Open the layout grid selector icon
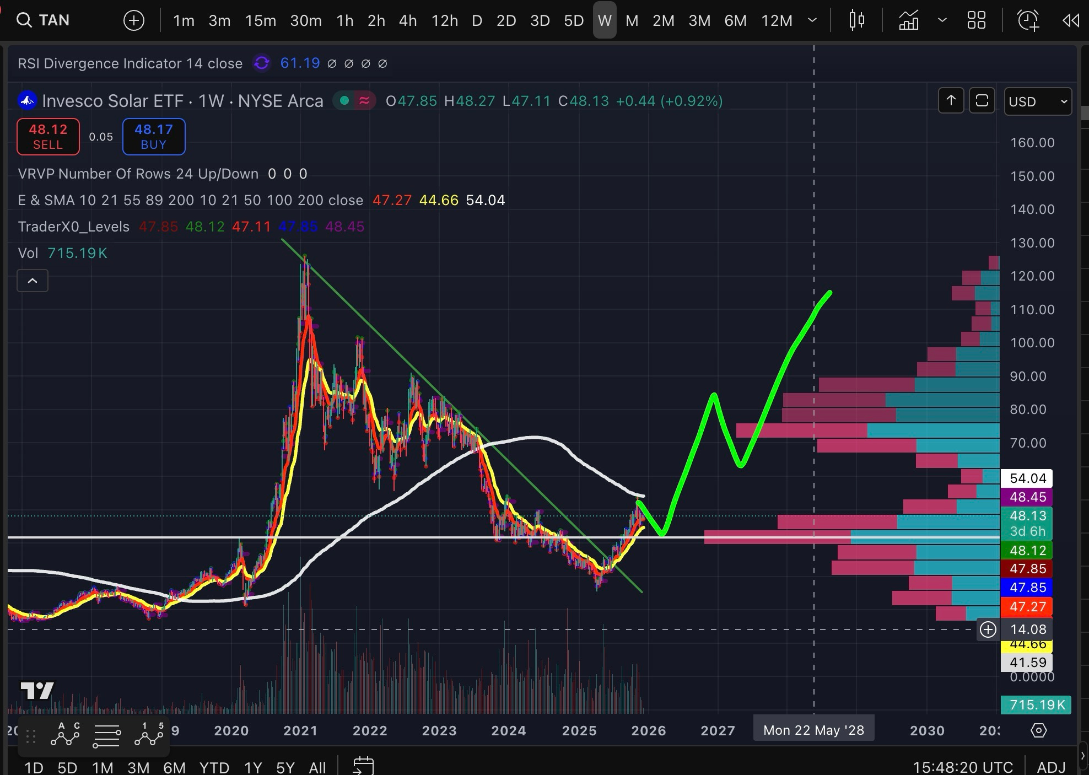The height and width of the screenshot is (775, 1089). point(976,20)
